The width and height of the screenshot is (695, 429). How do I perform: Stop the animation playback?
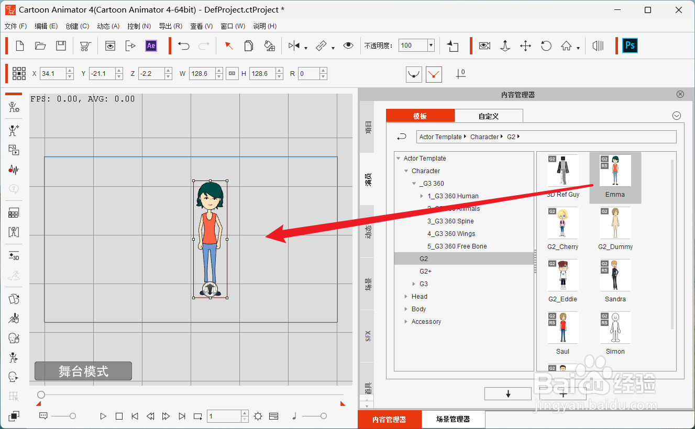(x=119, y=416)
